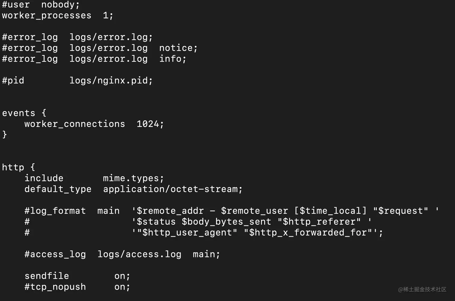Click the word 'notice;' in error_log line
The width and height of the screenshot is (455, 301).
178,48
